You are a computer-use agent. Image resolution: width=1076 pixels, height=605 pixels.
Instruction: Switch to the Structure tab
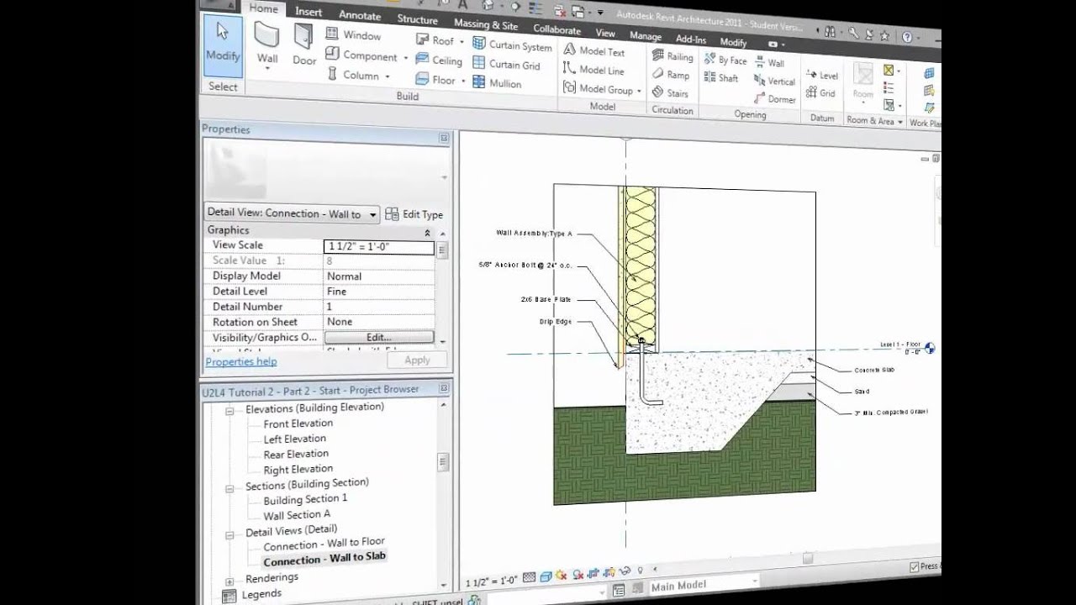point(417,19)
